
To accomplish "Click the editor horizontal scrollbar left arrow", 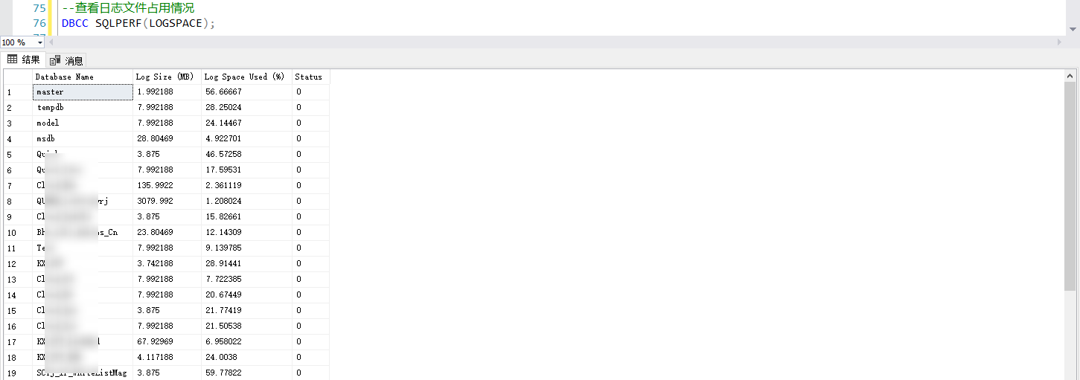I will [51, 42].
